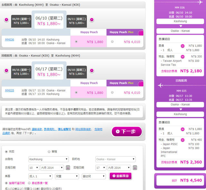Image resolution: width=206 pixels, height=190 pixels.
Task: Open the 運輸條款 conditions of carriage link
Action: (x=37, y=129)
